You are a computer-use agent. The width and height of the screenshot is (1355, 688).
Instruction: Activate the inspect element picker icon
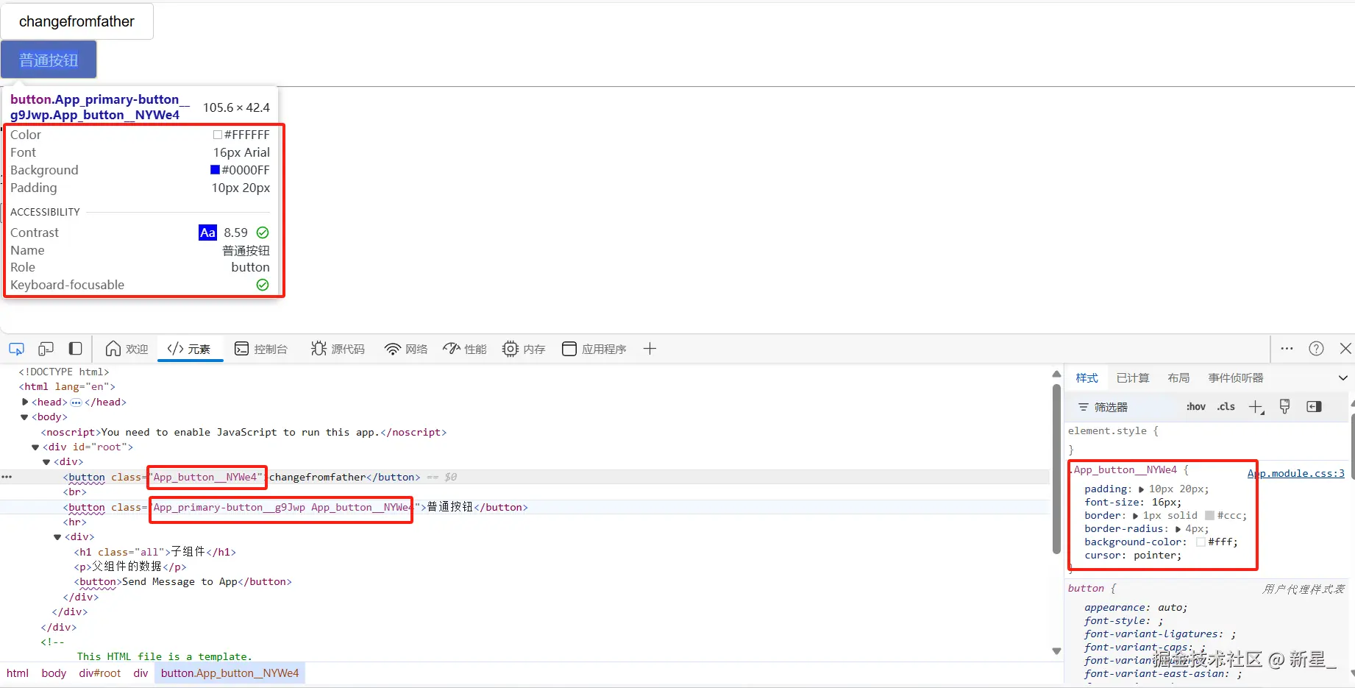[16, 349]
